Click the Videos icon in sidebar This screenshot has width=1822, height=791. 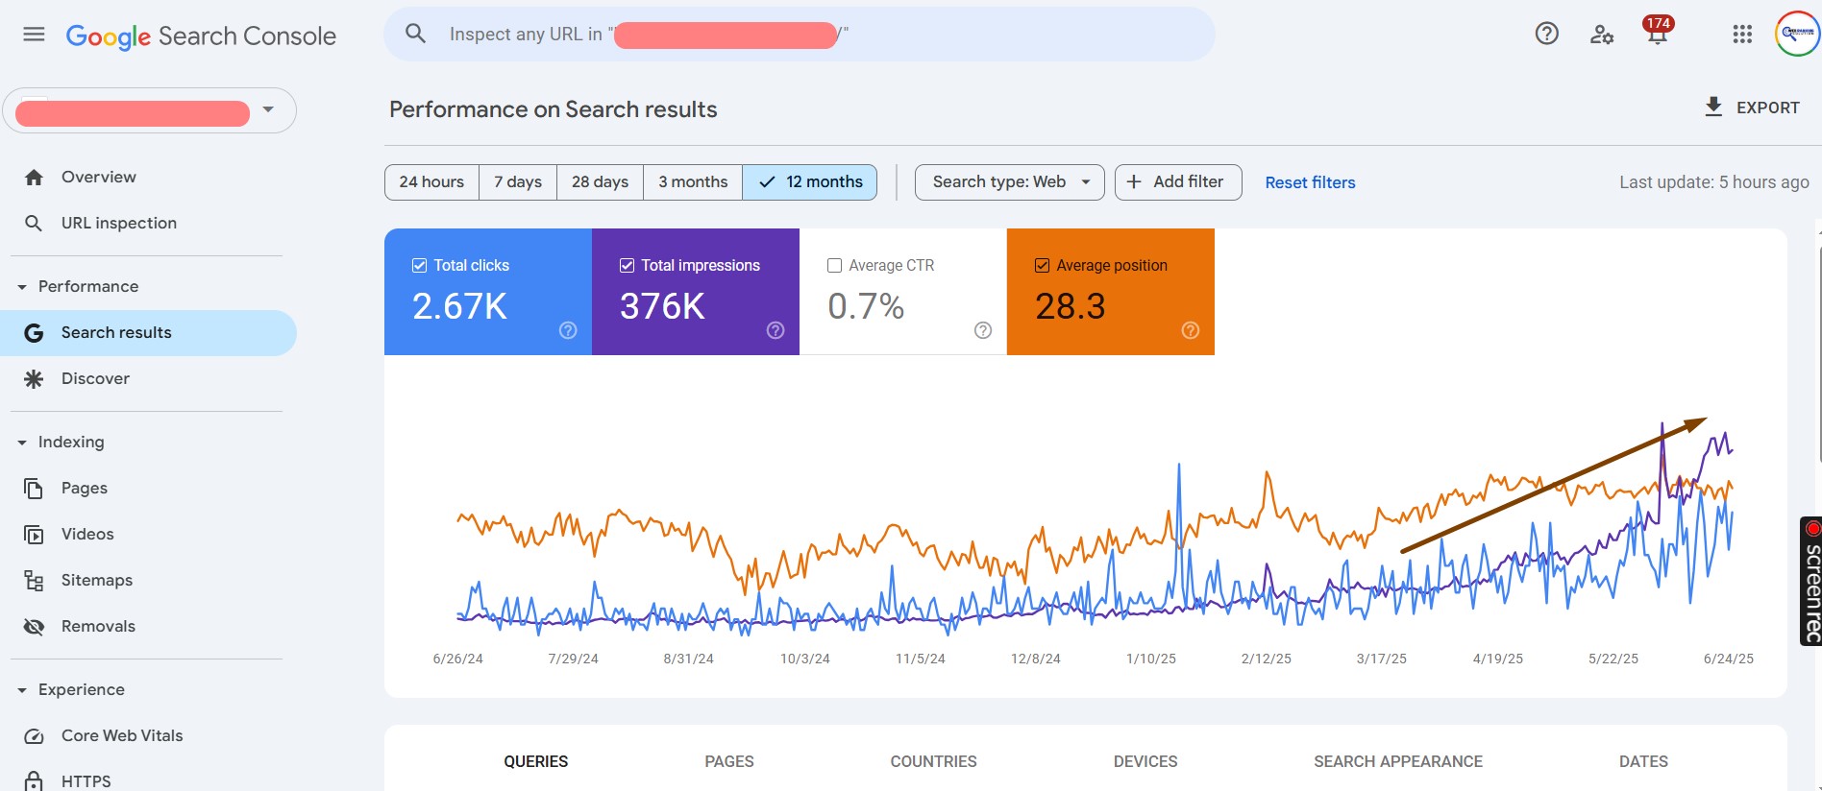click(x=34, y=535)
